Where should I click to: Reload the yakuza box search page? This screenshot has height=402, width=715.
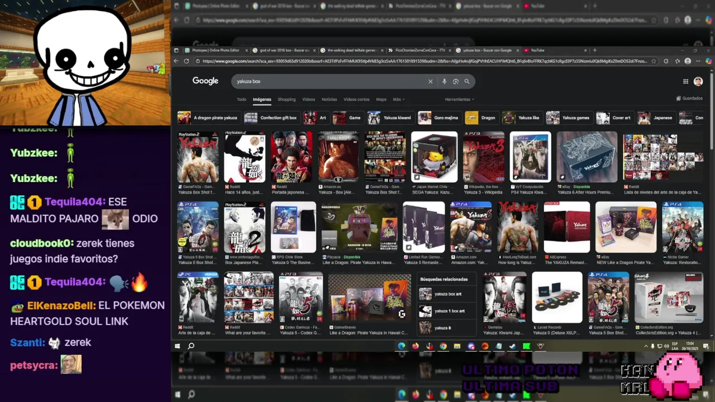click(x=186, y=61)
